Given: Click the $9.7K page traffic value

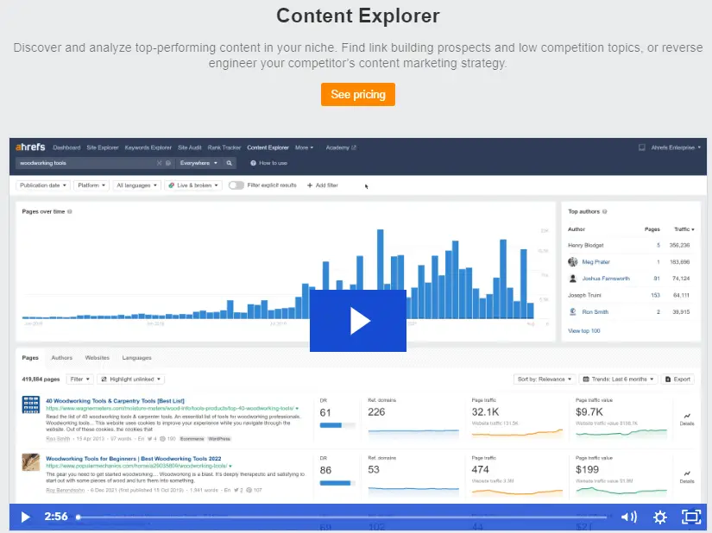Looking at the screenshot, I should tap(589, 412).
